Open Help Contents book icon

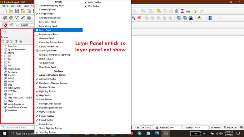[x=210, y=18]
